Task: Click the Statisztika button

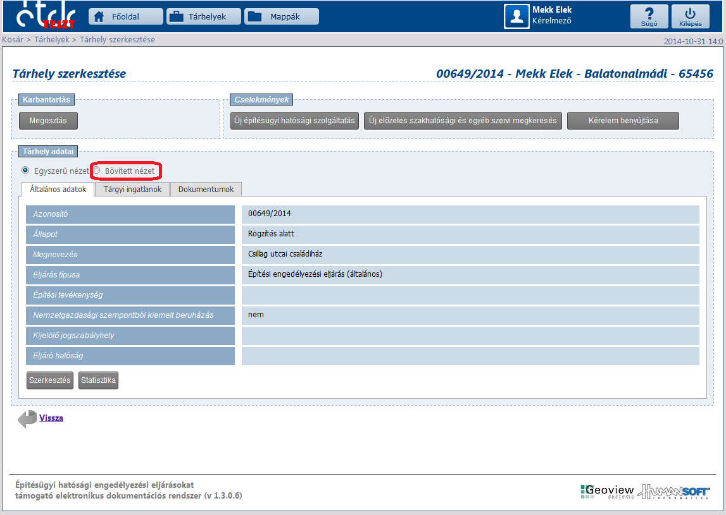Action: coord(98,380)
